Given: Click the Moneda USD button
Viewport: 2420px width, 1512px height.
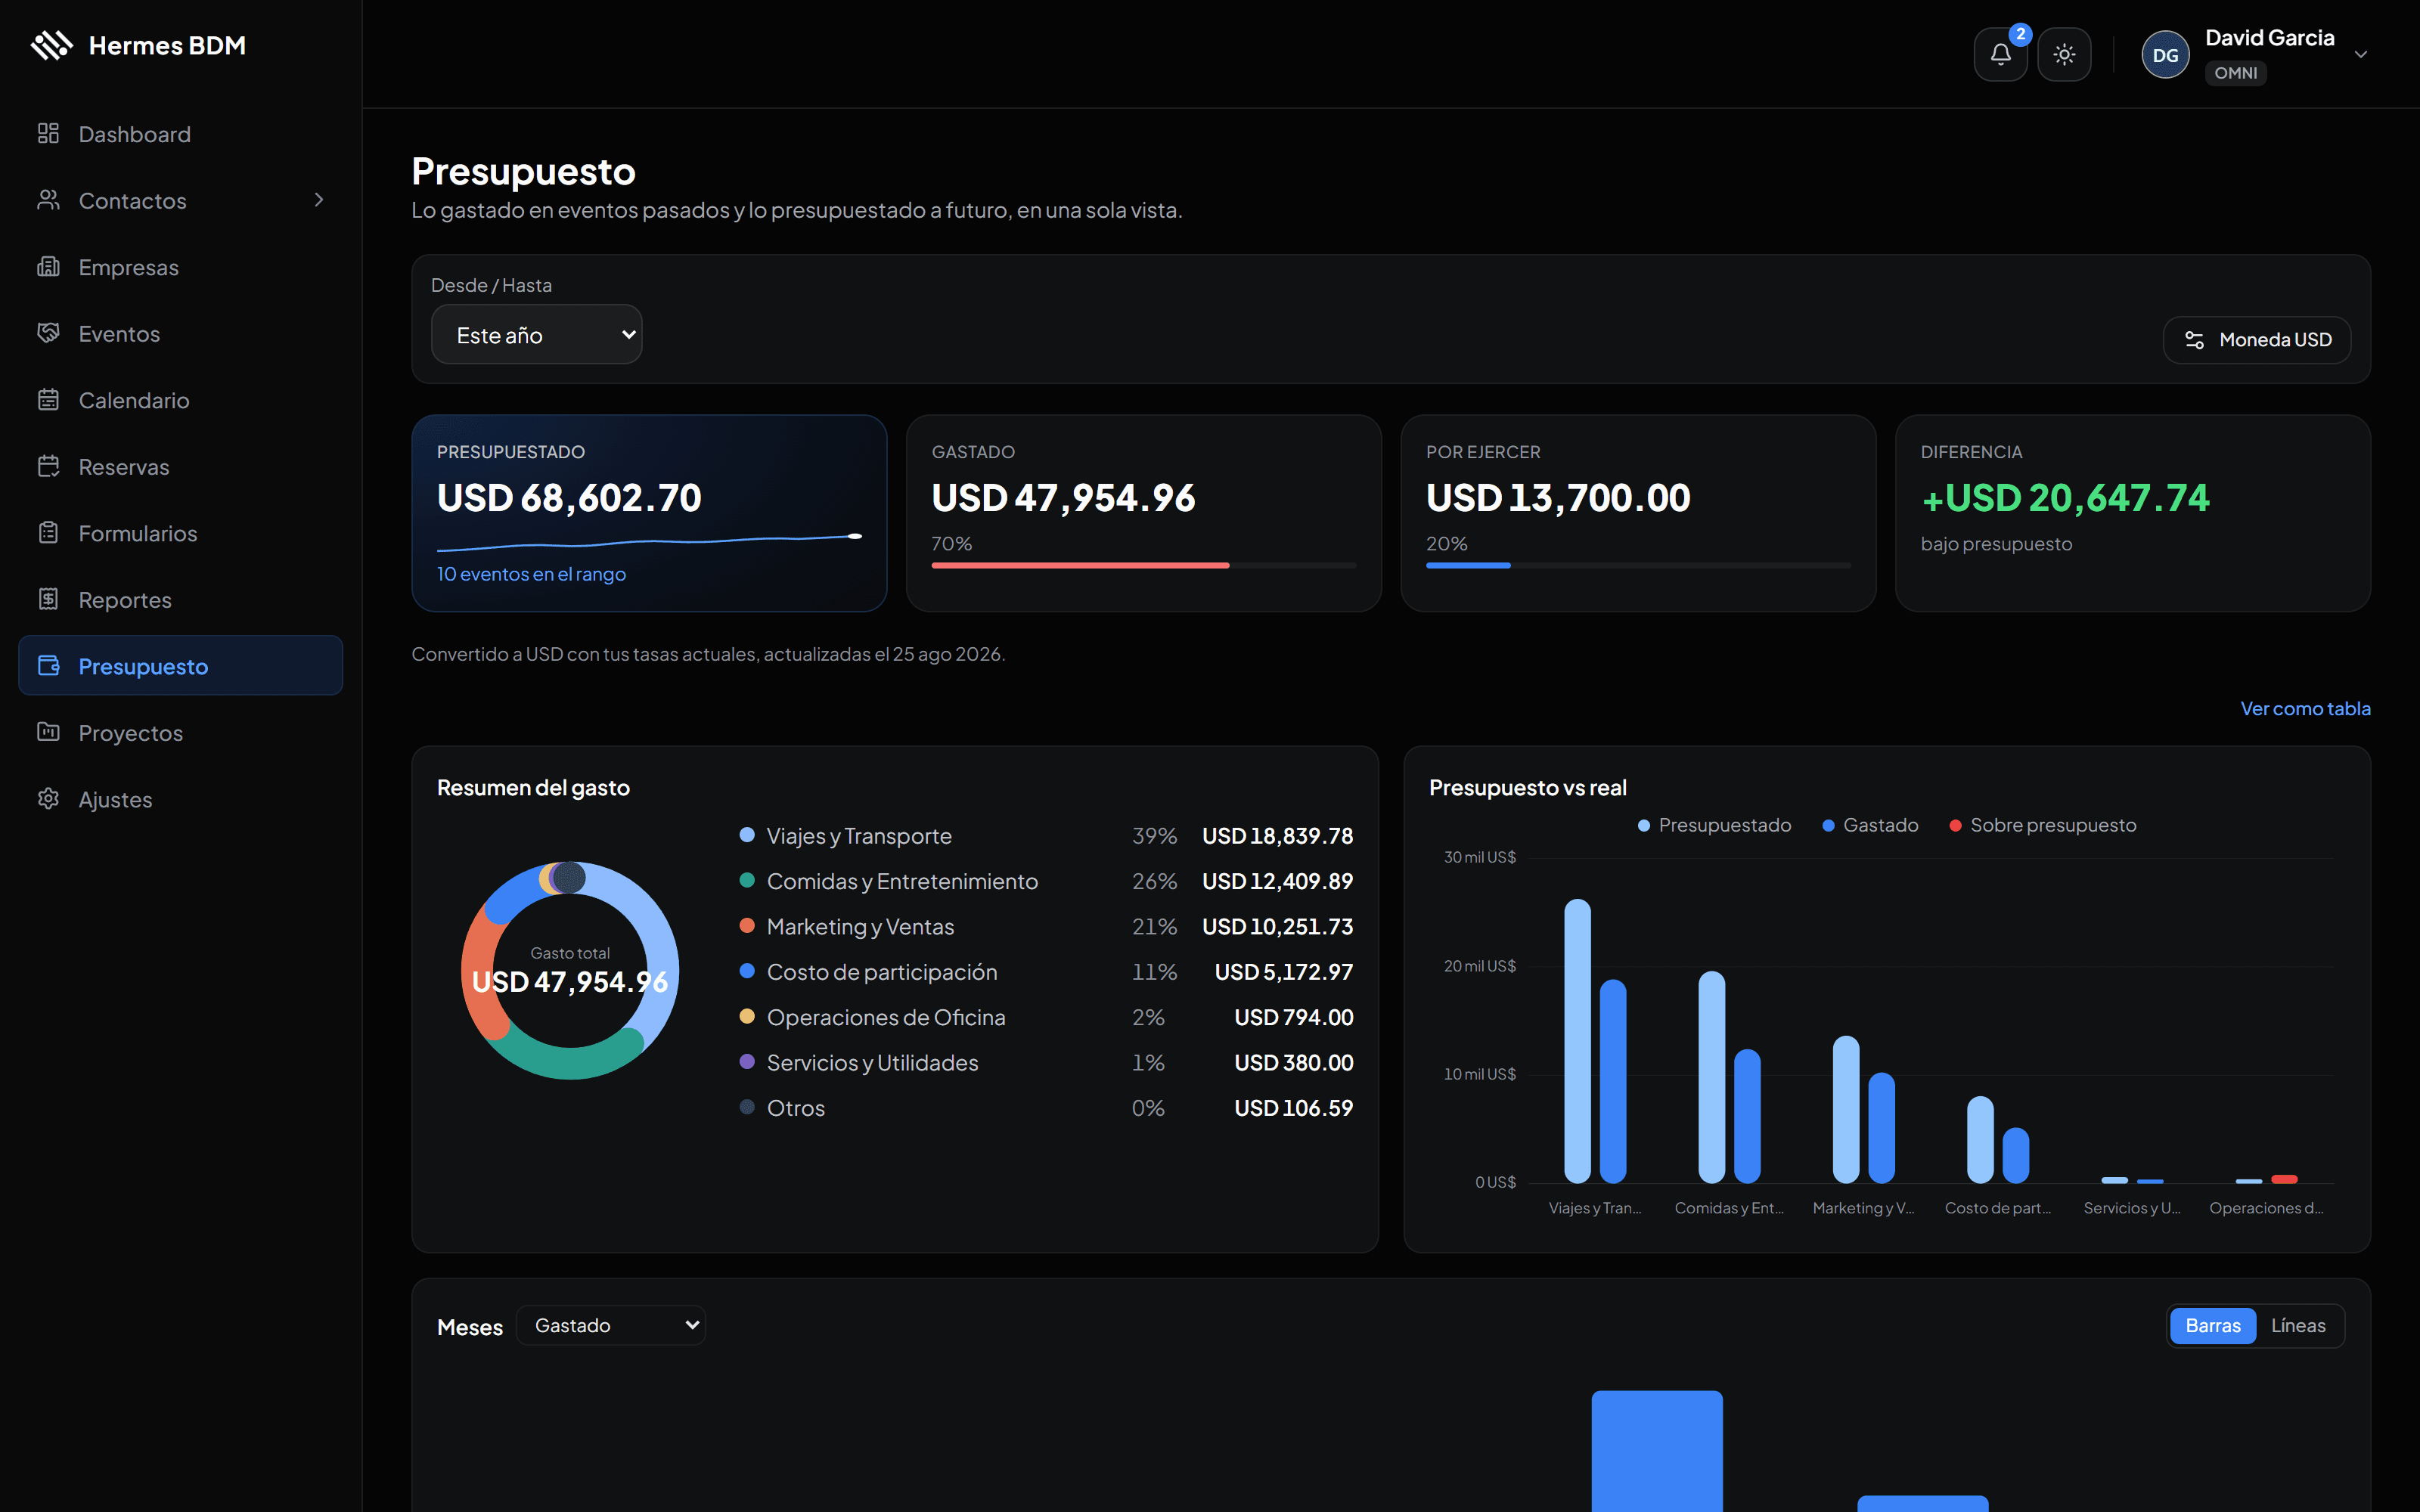Looking at the screenshot, I should (x=2256, y=340).
